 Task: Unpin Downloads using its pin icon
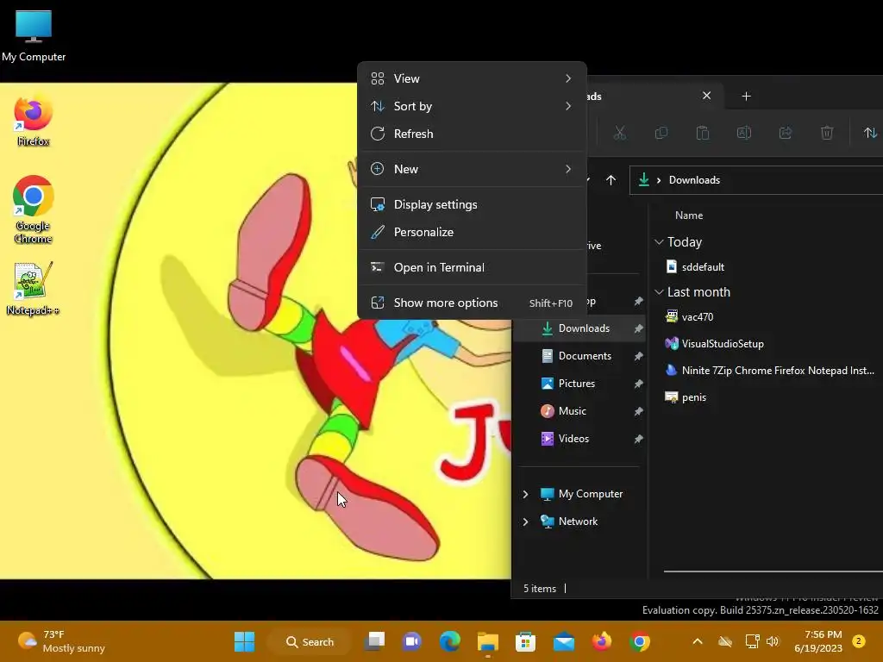638,328
